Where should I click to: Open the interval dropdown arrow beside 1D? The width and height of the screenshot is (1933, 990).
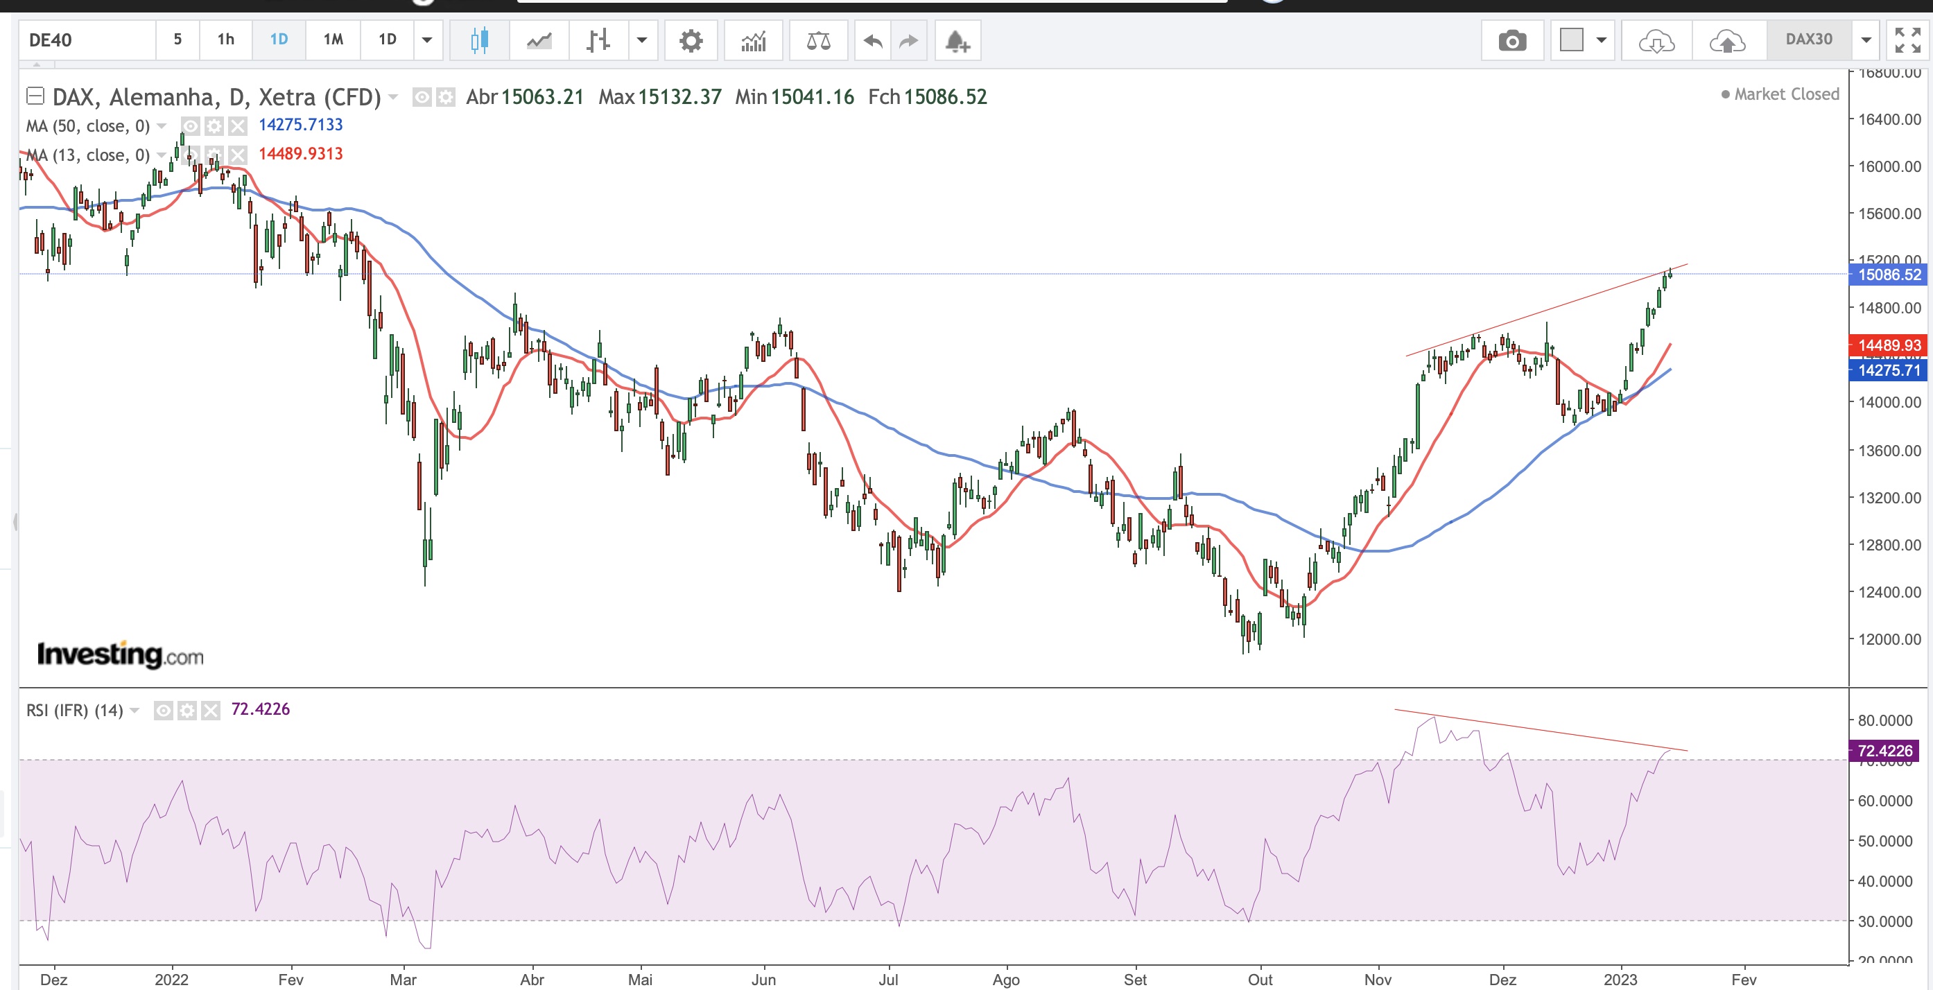click(x=427, y=40)
